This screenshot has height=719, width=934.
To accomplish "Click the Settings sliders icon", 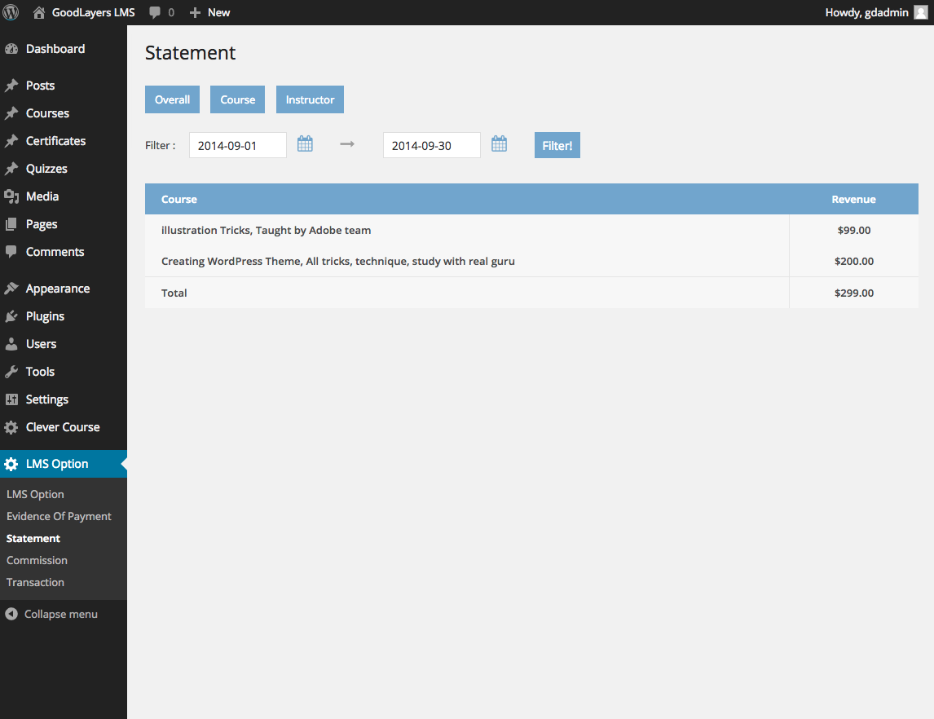I will pyautogui.click(x=11, y=399).
